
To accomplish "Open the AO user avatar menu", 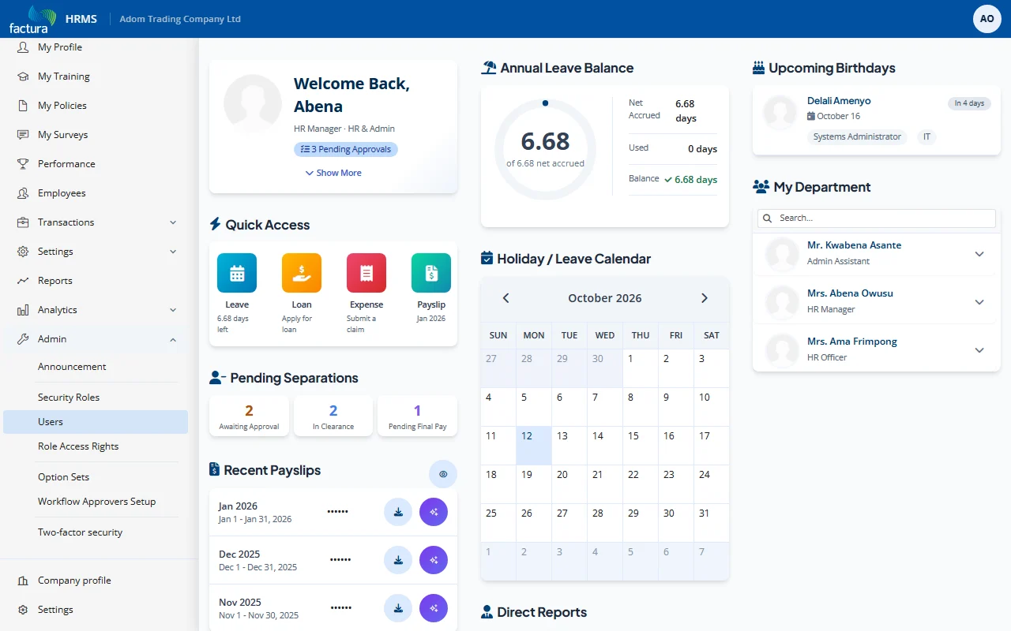I will coord(987,19).
